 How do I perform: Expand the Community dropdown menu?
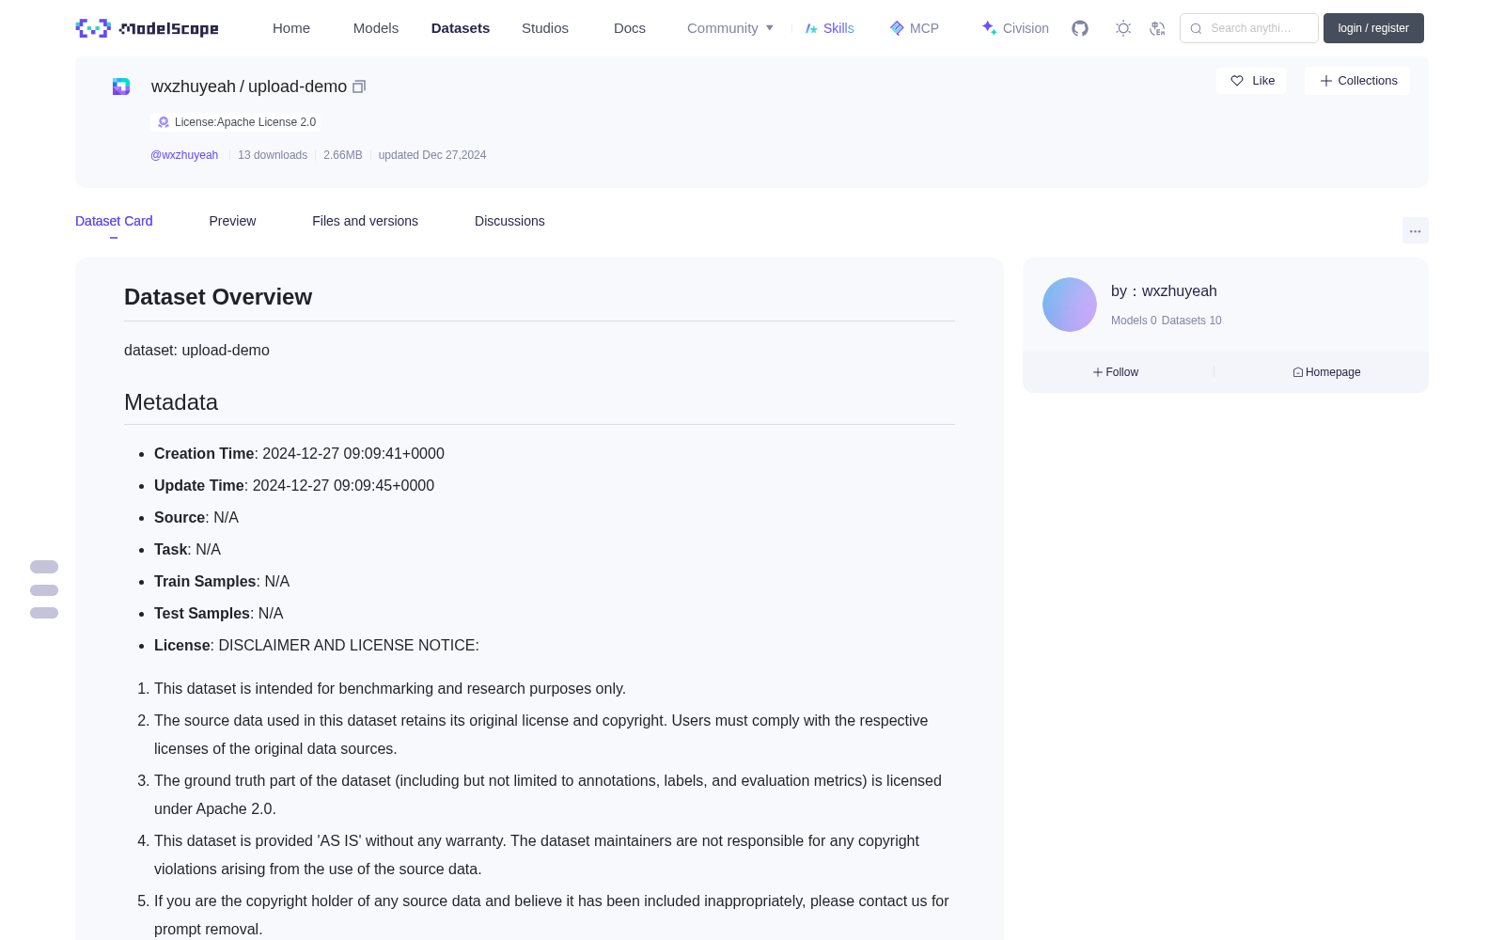coord(730,28)
